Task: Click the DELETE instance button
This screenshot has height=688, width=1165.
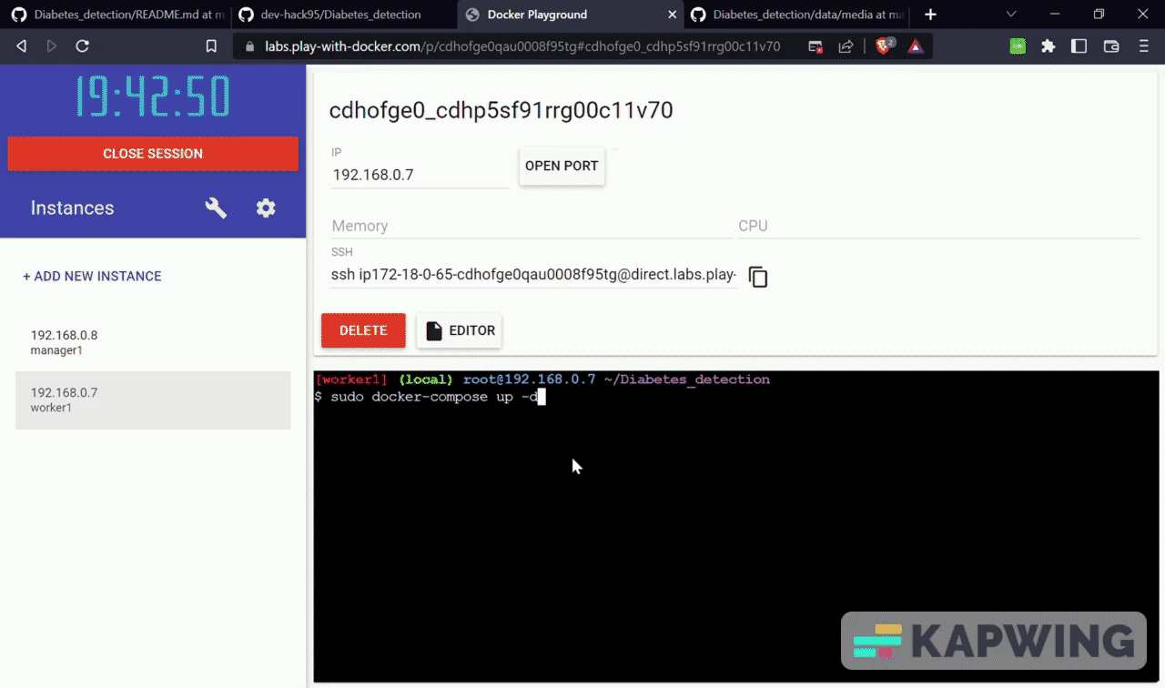Action: pos(363,330)
